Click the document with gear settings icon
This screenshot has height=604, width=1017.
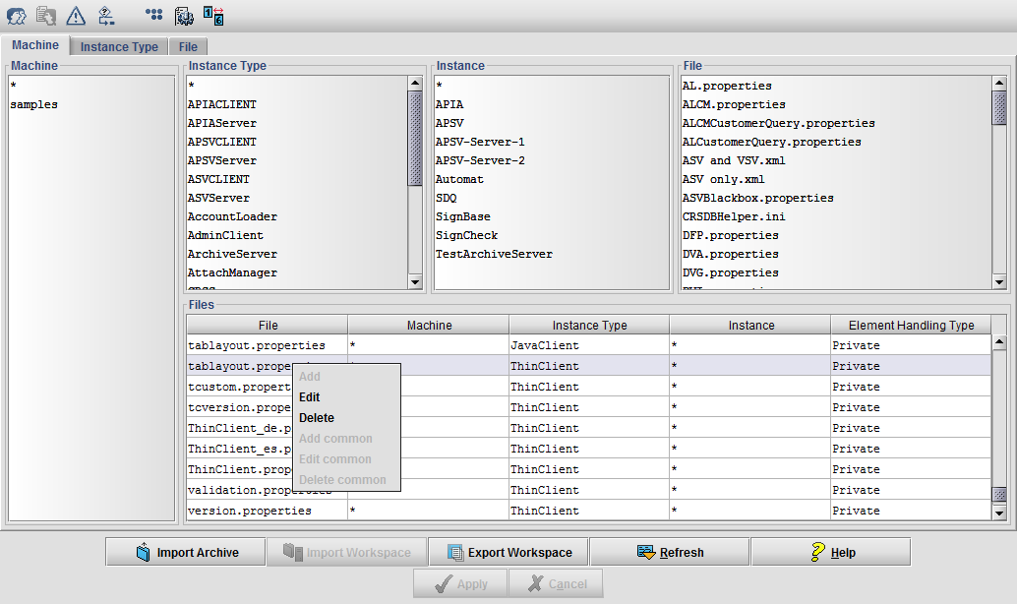(184, 15)
